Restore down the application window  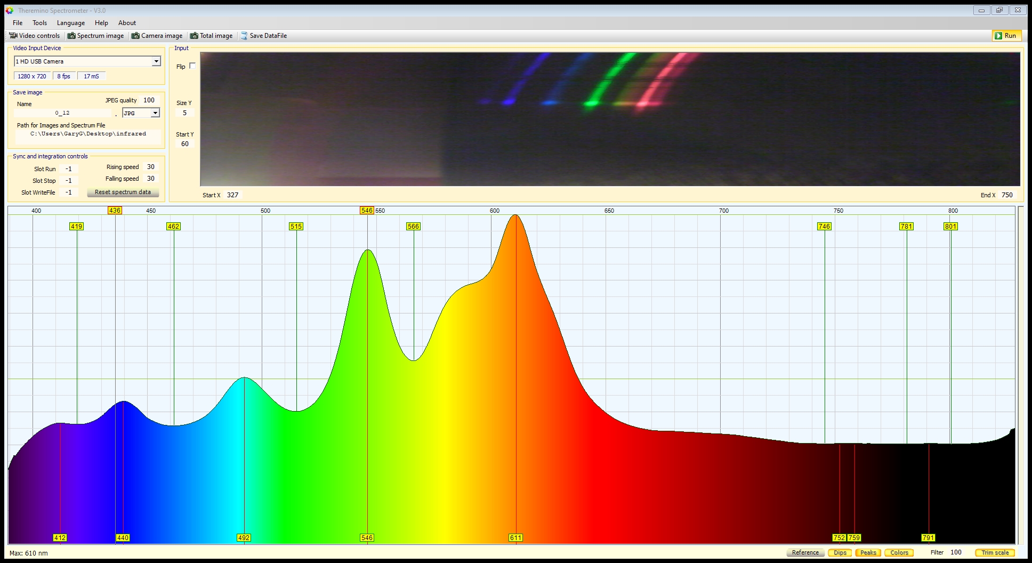[x=999, y=10]
